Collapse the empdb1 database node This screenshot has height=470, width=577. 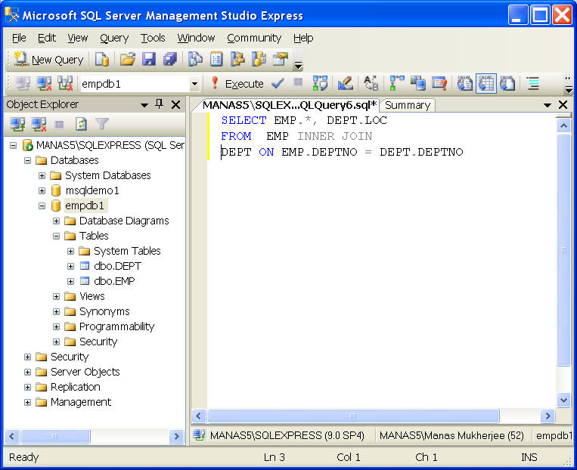coord(42,206)
